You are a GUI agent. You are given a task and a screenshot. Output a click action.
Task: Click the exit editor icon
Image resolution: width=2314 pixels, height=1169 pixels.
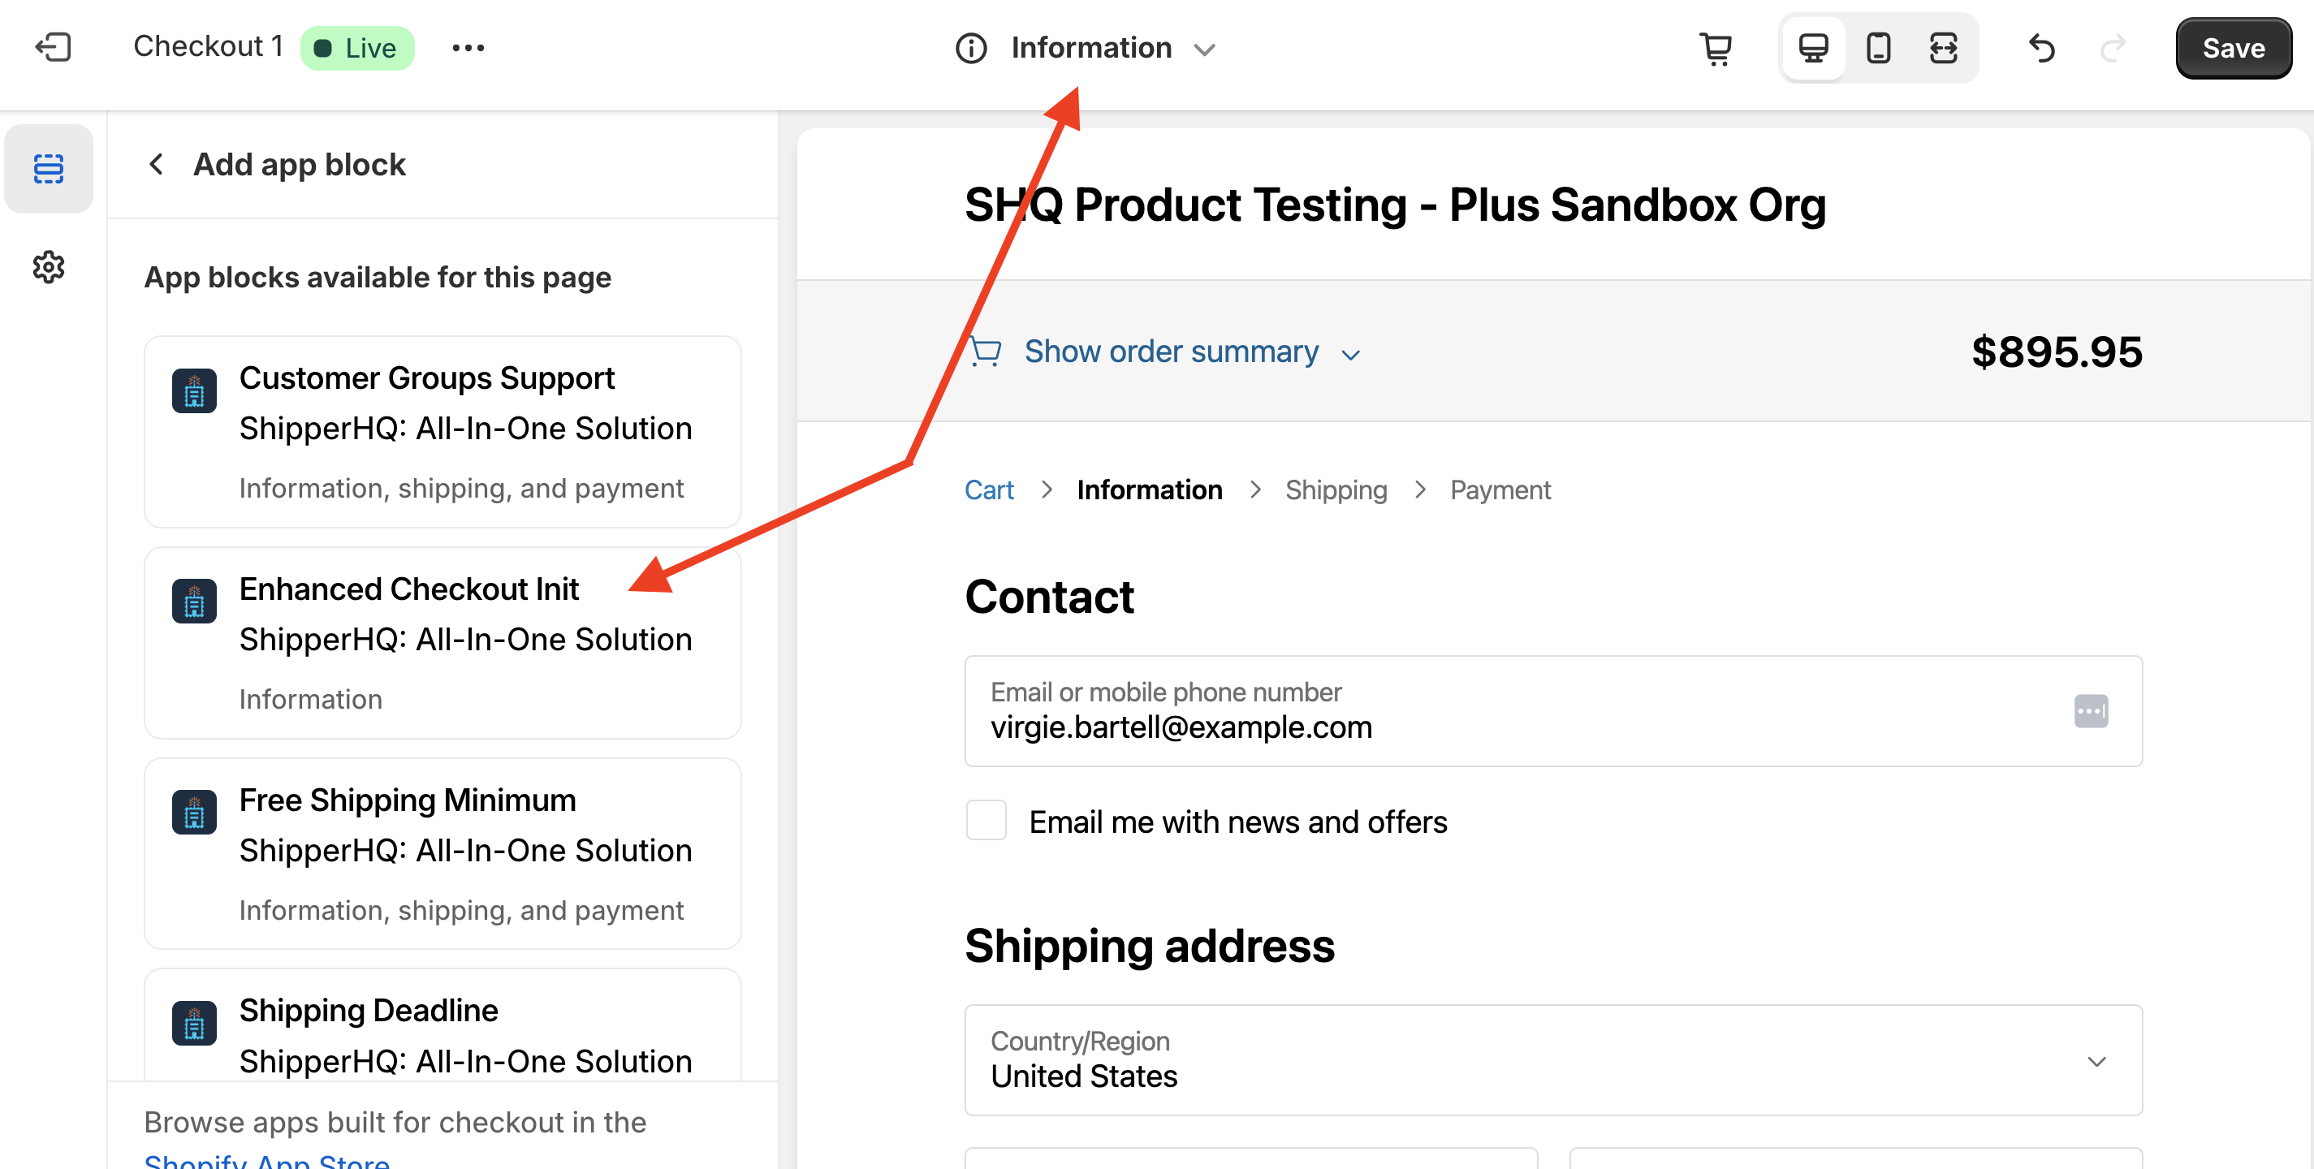(x=53, y=48)
